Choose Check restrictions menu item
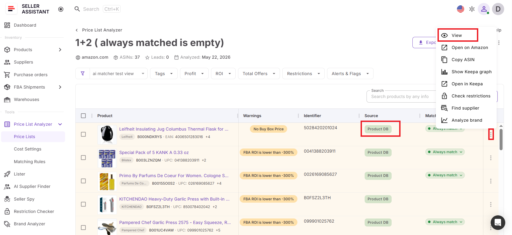Screen dimensions: 512x235 466,96
